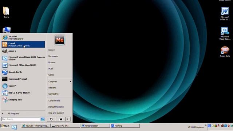Image resolution: width=233 pixels, height=131 pixels.
Task: Open the Arcon Slots desktop shortcut
Action: (225, 52)
